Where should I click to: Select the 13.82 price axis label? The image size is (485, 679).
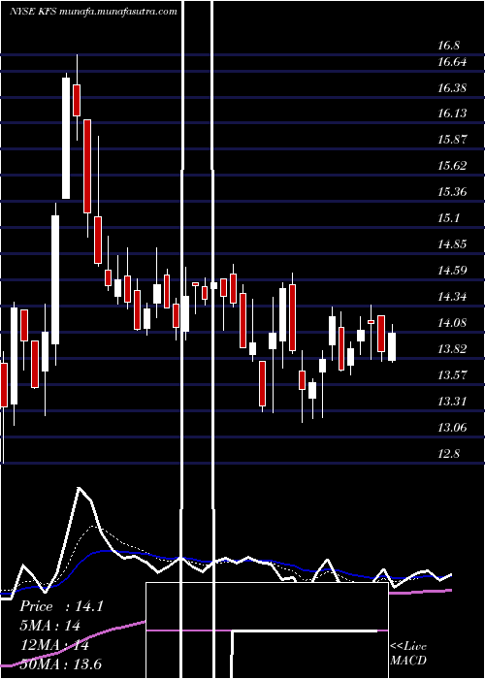[452, 348]
